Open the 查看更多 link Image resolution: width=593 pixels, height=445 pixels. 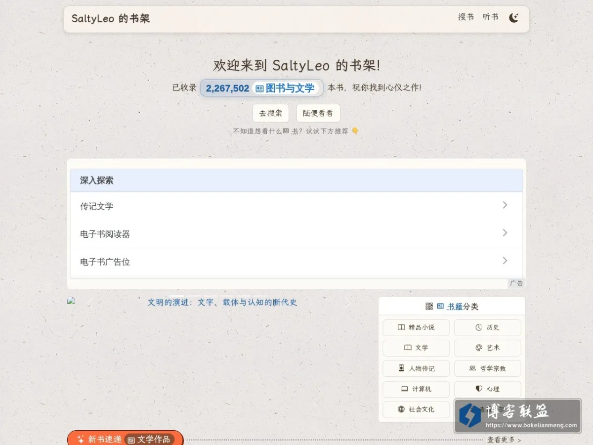pyautogui.click(x=504, y=440)
